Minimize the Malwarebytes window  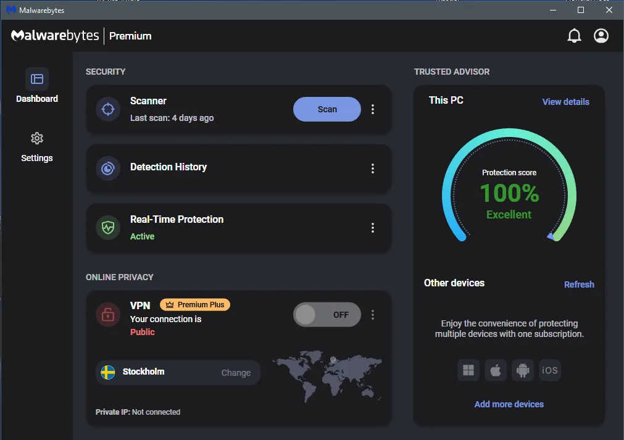click(x=553, y=10)
